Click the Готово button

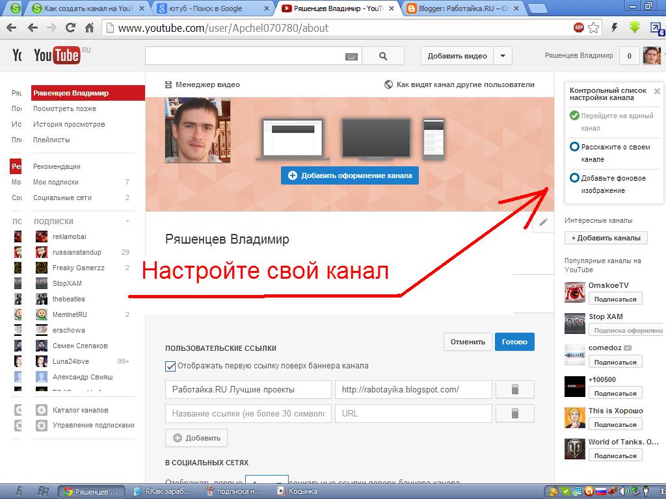point(514,342)
